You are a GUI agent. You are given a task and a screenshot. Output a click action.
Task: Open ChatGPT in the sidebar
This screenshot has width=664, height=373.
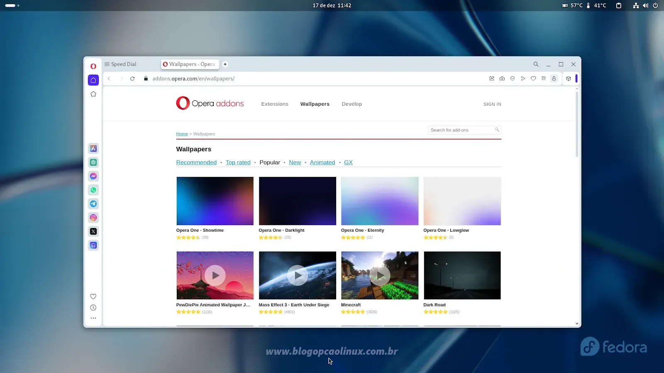93,162
